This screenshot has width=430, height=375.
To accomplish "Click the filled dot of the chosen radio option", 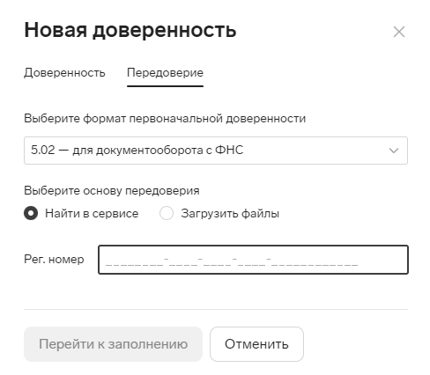I will pyautogui.click(x=31, y=213).
